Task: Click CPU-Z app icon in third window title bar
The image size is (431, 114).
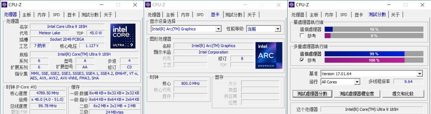Action: (292, 4)
